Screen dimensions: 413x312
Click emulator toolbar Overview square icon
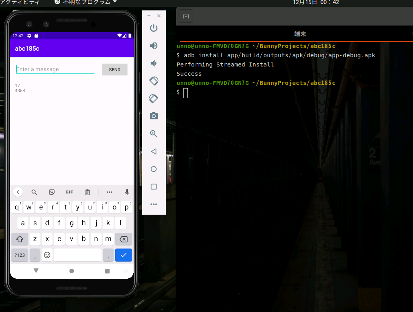pos(154,187)
